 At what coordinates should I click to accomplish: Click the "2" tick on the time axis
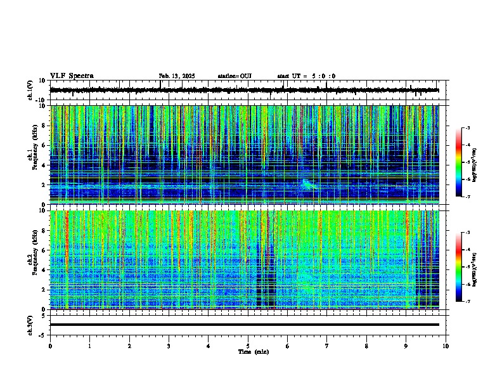point(129,346)
